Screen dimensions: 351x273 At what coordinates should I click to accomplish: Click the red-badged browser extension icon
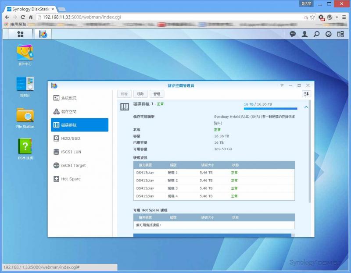click(322, 18)
